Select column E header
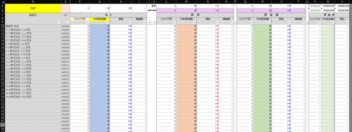Image resolution: width=352 pixels, height=132 pixels. [x=65, y=2]
